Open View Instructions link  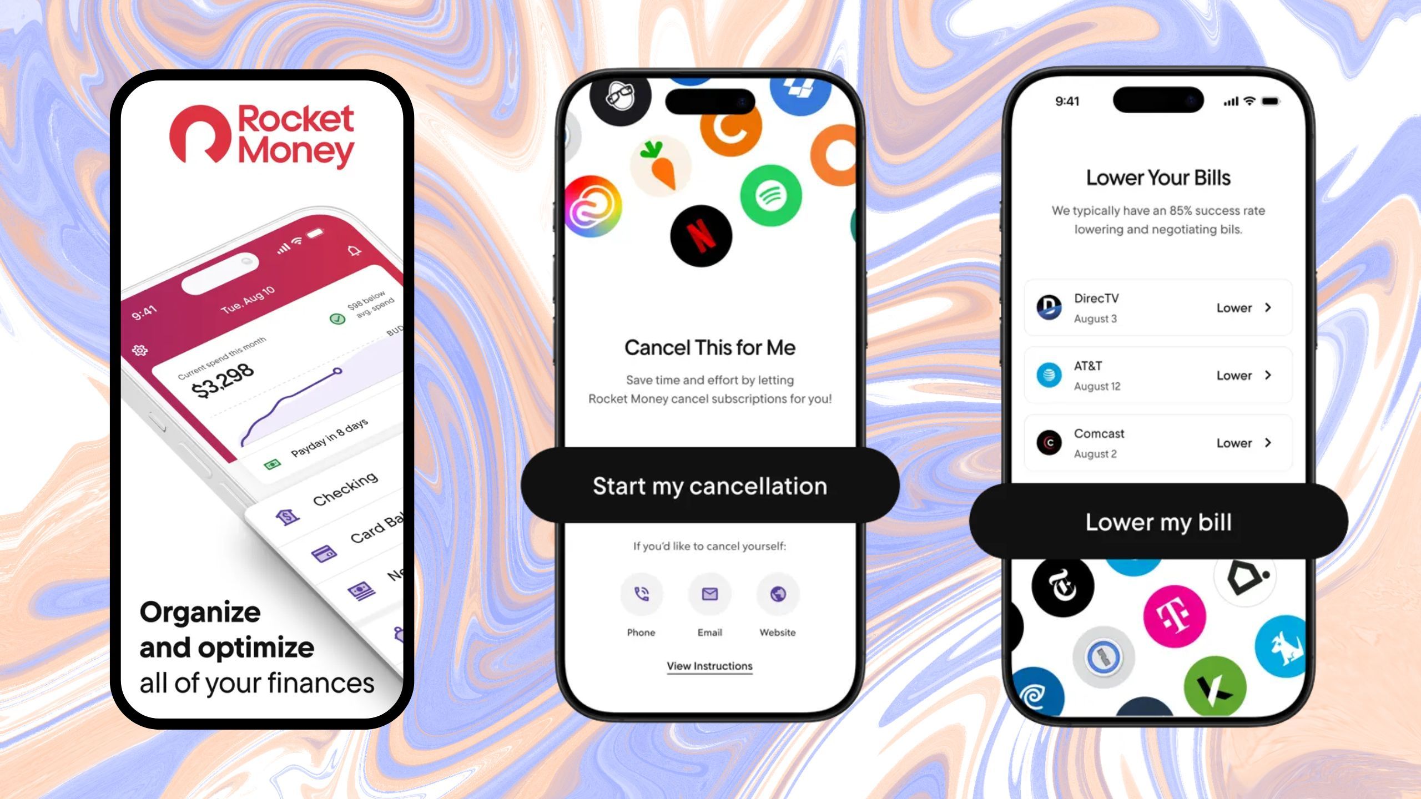pos(709,666)
